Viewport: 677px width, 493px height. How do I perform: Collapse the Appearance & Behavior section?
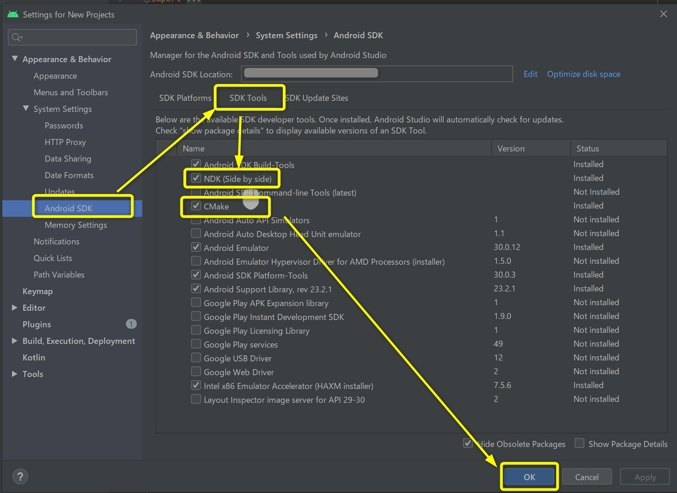(15, 59)
